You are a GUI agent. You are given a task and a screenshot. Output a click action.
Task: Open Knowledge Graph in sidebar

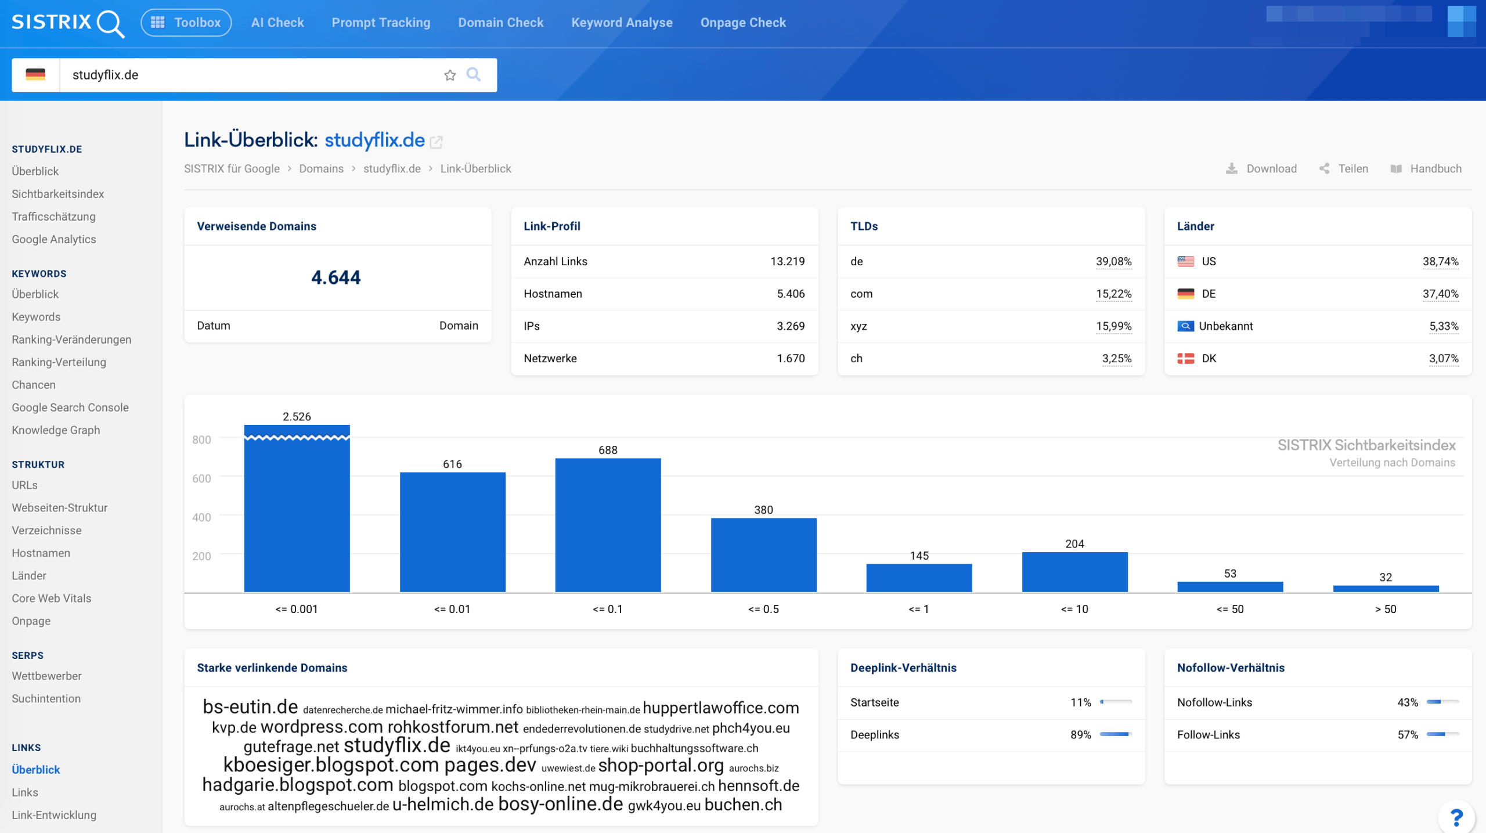[x=56, y=430]
